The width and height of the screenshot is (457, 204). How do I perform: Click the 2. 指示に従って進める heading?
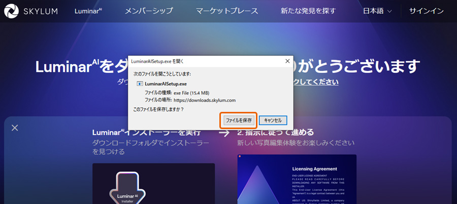coord(275,133)
